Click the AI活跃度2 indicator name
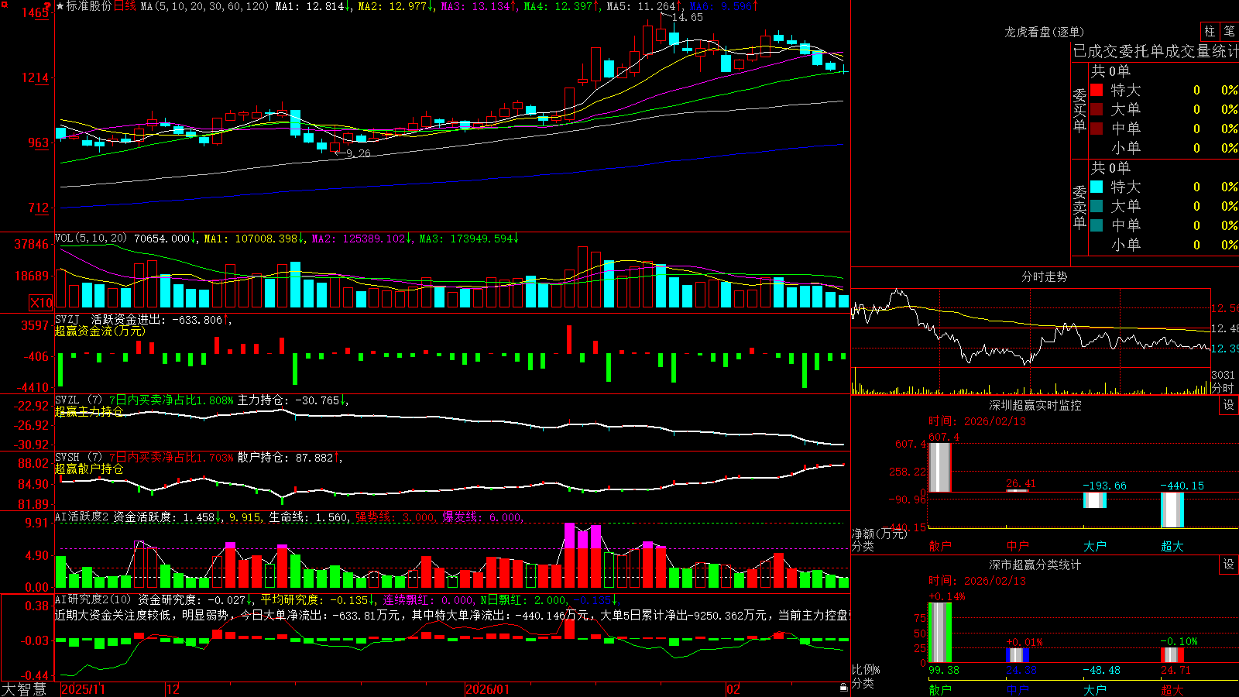Screen dimensions: 1239x697 point(82,517)
